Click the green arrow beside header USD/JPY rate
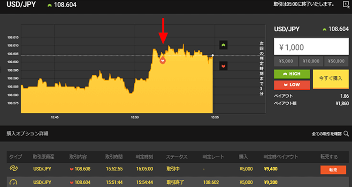Image resolution: width=352 pixels, height=187 pixels. pyautogui.click(x=50, y=5)
